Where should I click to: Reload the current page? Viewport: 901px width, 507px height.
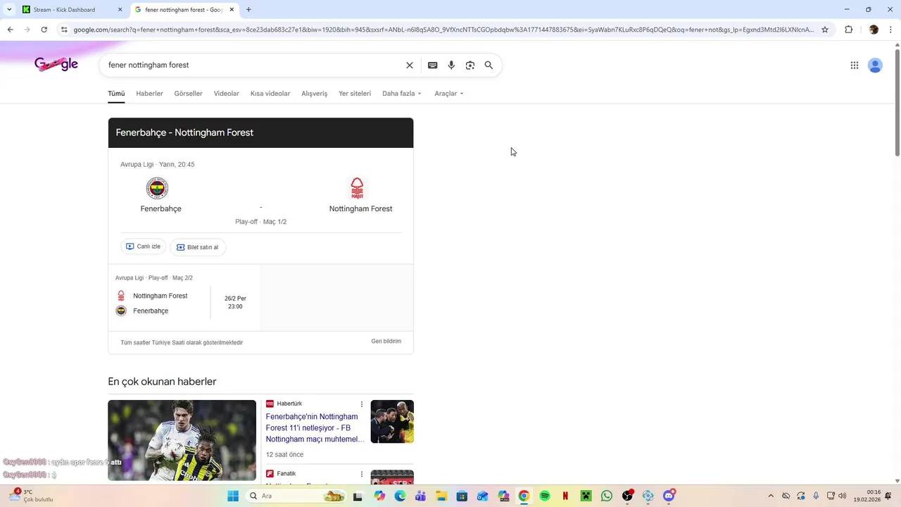pos(44,30)
